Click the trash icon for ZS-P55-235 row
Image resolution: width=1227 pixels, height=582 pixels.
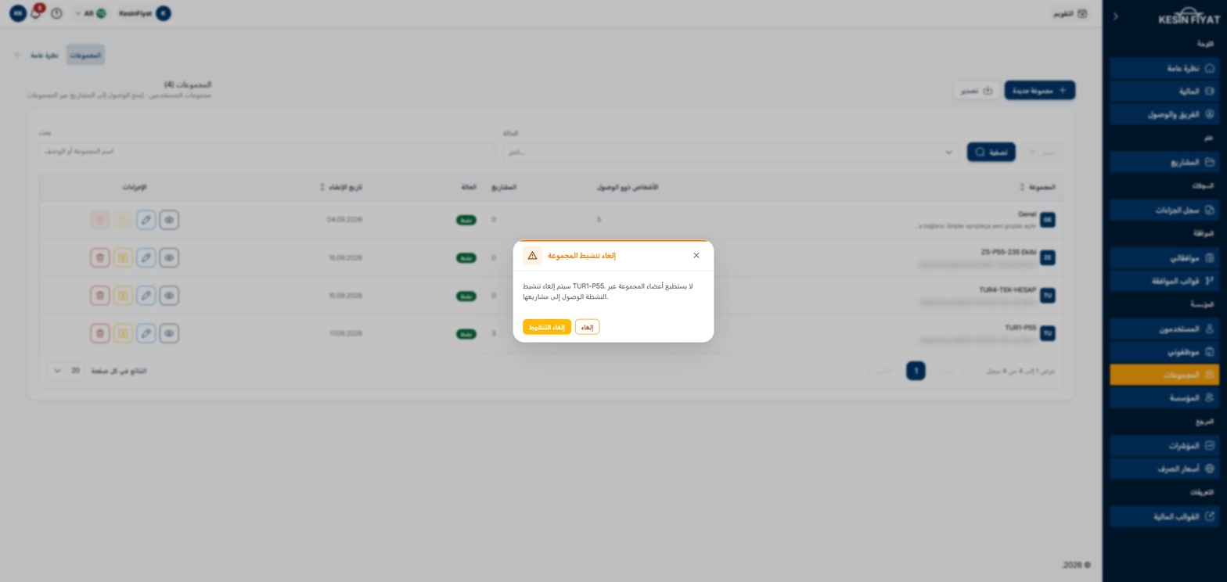pos(100,257)
